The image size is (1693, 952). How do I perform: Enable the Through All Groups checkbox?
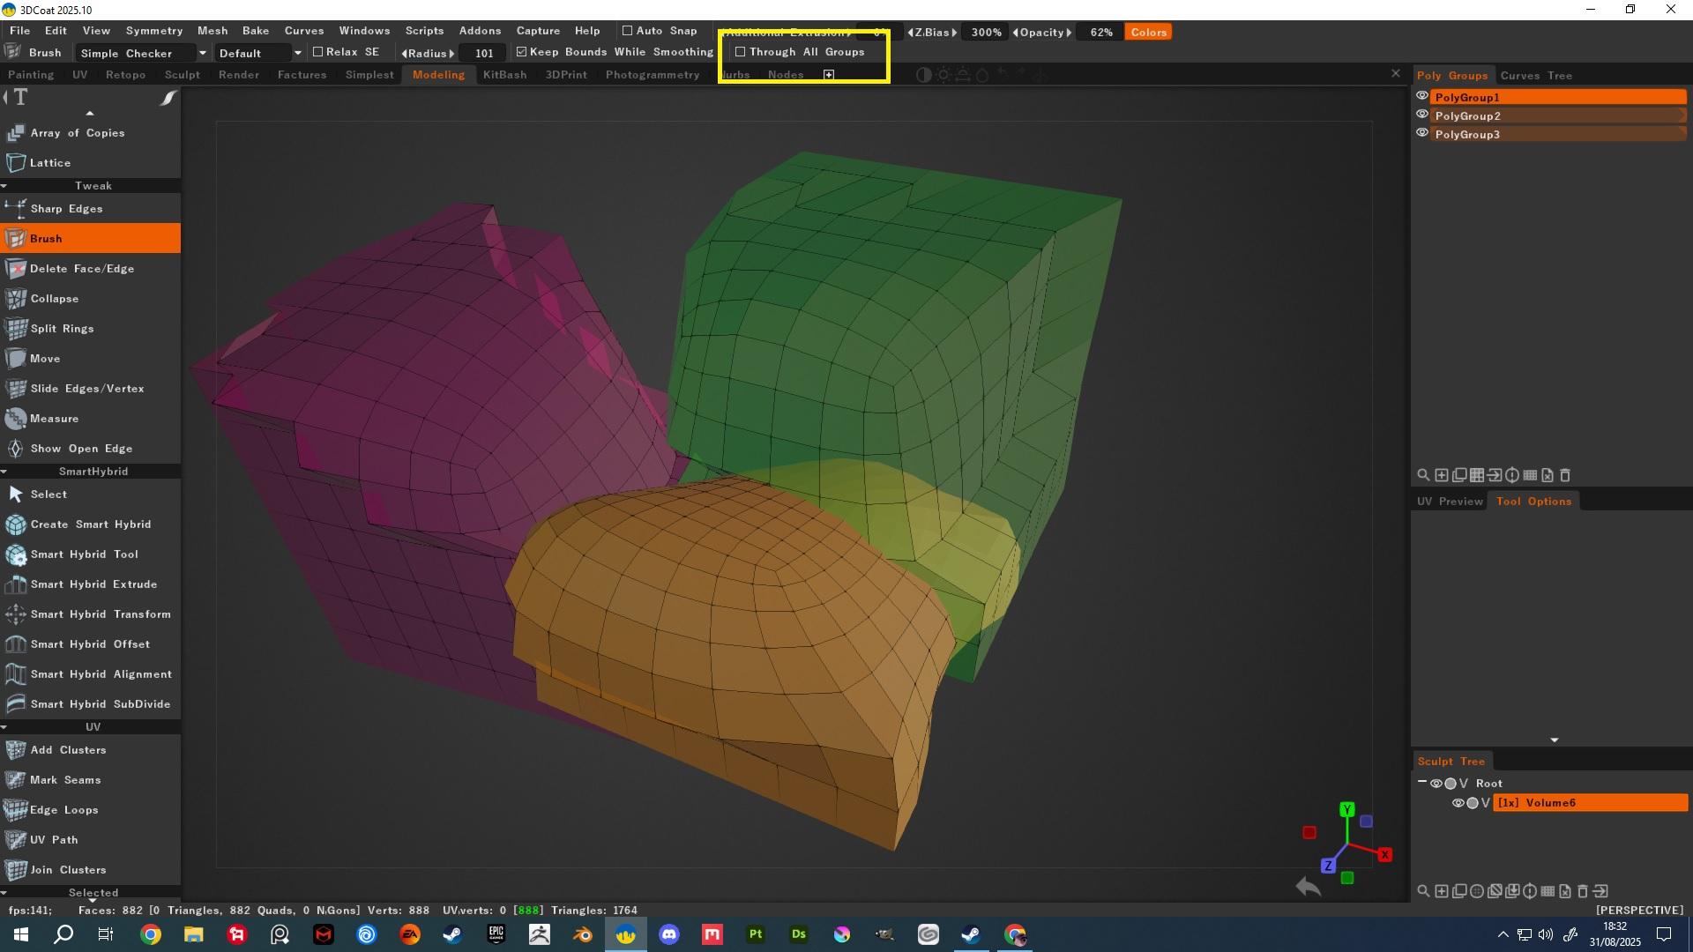(741, 52)
